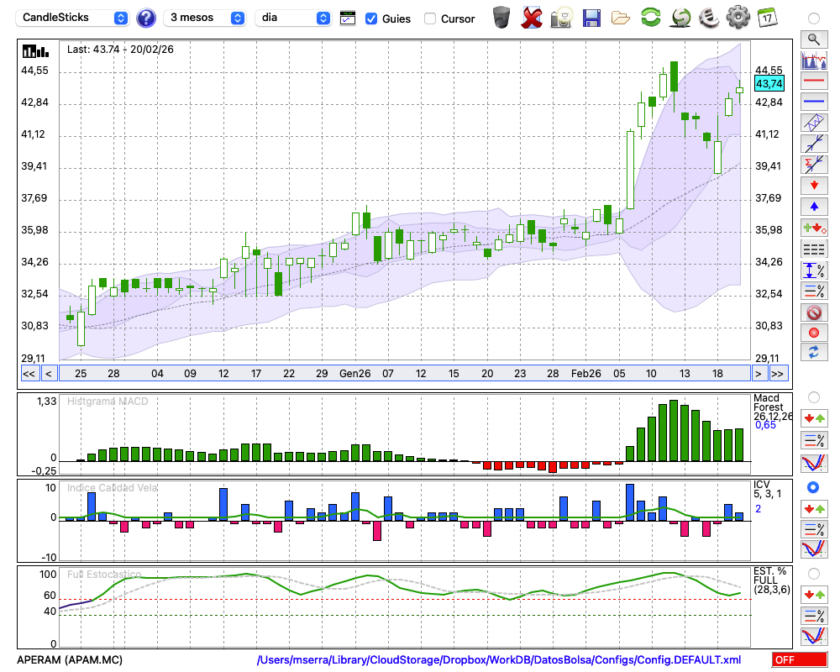Open the '3 mesos' period dropdown
Viewport: 840px width, 672px height.
point(205,18)
